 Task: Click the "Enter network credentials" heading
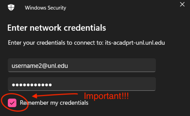(56, 28)
